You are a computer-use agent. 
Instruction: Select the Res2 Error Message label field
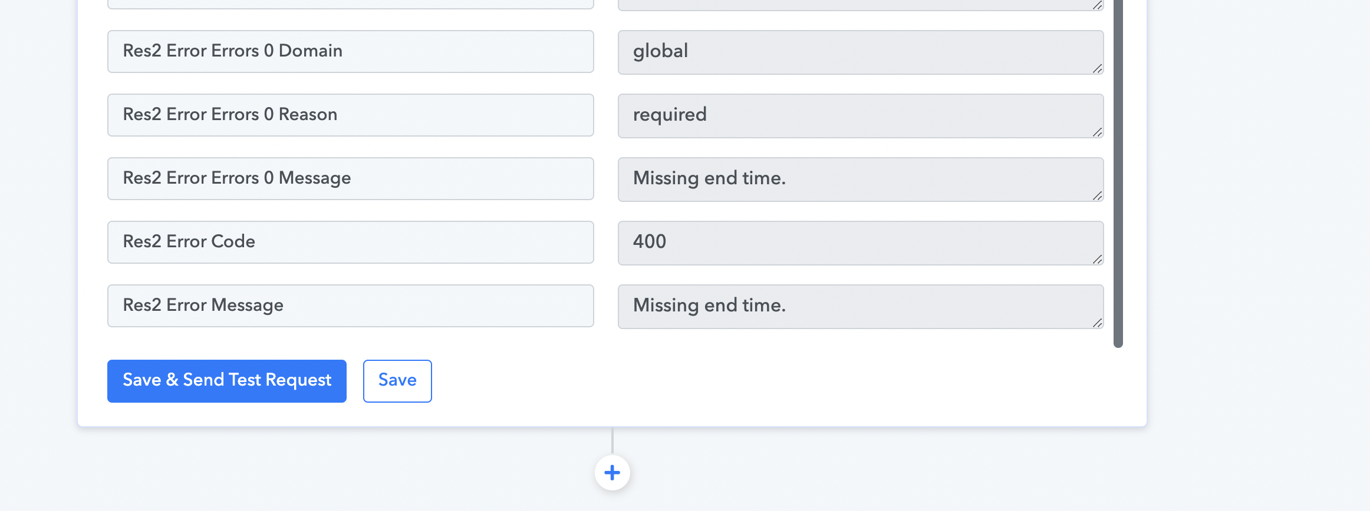(x=351, y=306)
